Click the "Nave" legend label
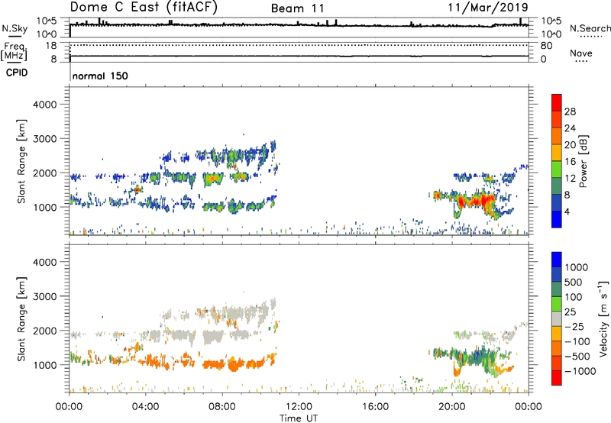This screenshot has height=423, width=611. tap(581, 53)
